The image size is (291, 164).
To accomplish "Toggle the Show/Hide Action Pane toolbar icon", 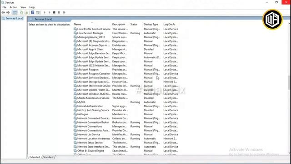I will (38, 12).
